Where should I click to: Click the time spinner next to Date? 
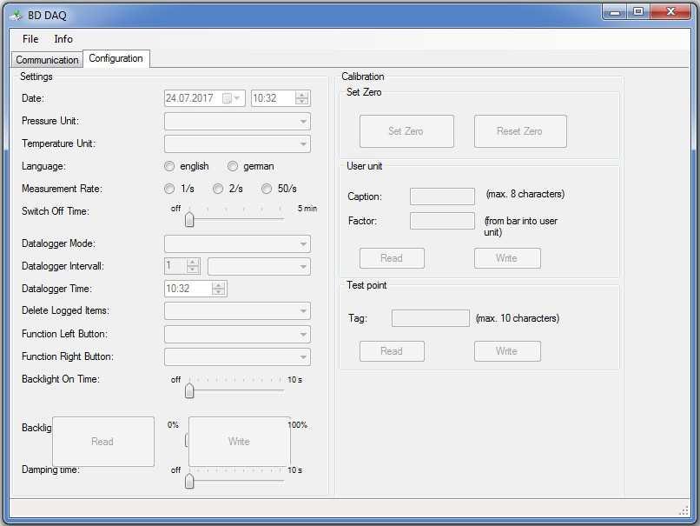pyautogui.click(x=301, y=98)
